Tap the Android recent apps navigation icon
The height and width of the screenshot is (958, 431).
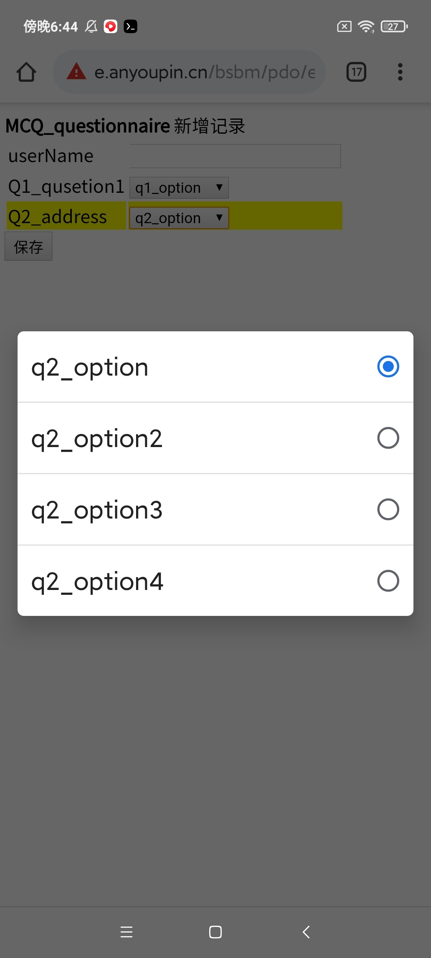(127, 932)
